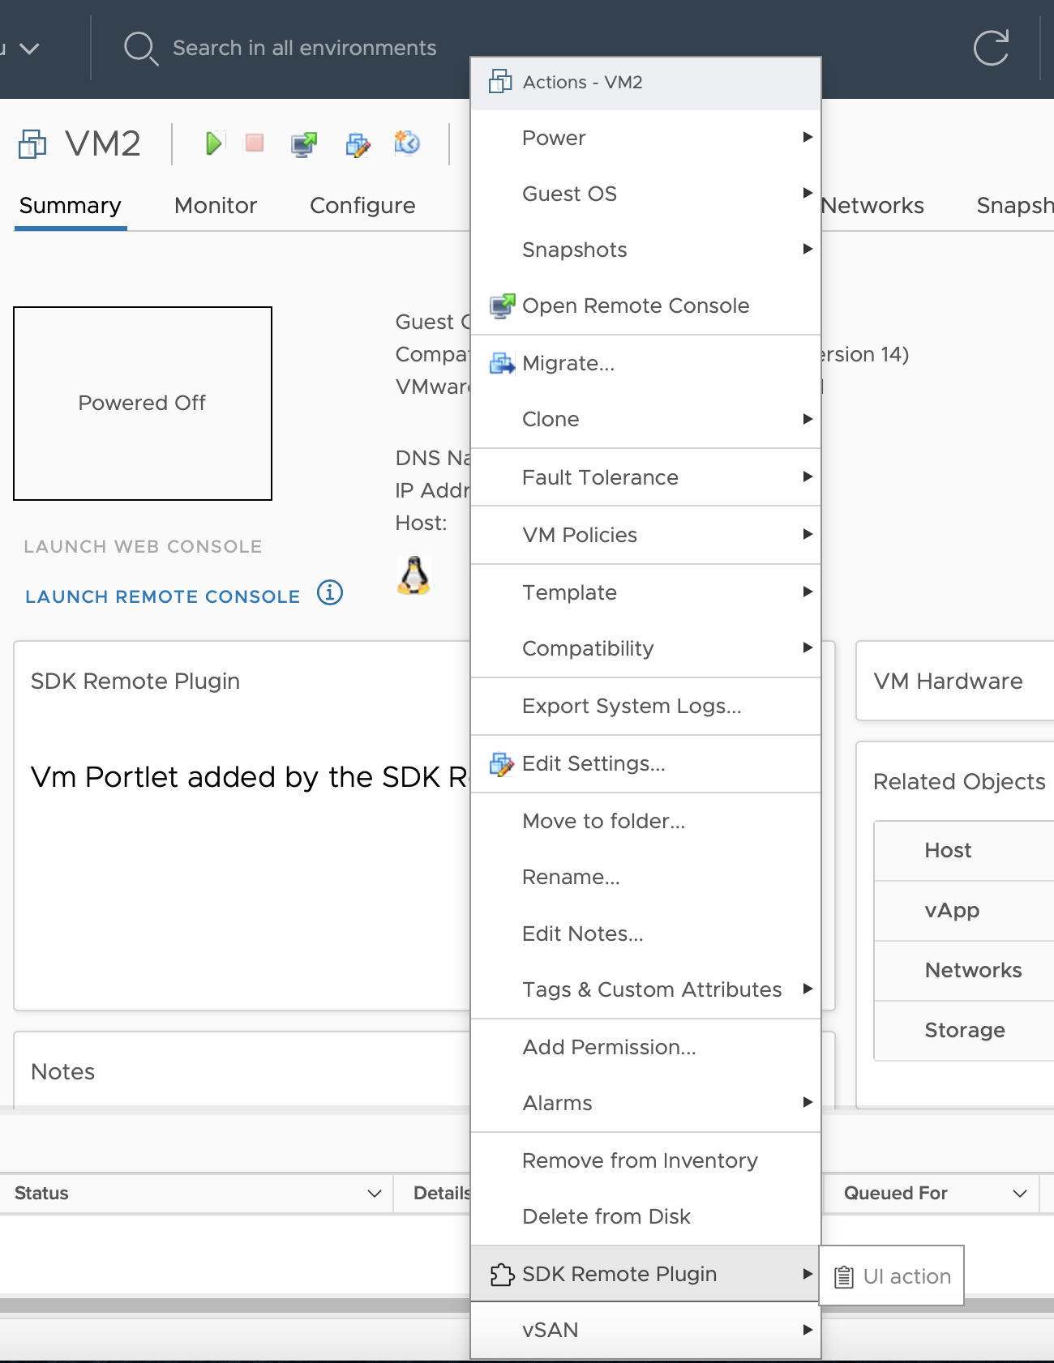This screenshot has height=1363, width=1054.
Task: Click Networks under Related Objects
Action: (x=964, y=970)
